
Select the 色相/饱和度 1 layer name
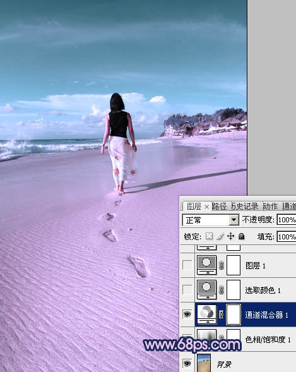268,340
